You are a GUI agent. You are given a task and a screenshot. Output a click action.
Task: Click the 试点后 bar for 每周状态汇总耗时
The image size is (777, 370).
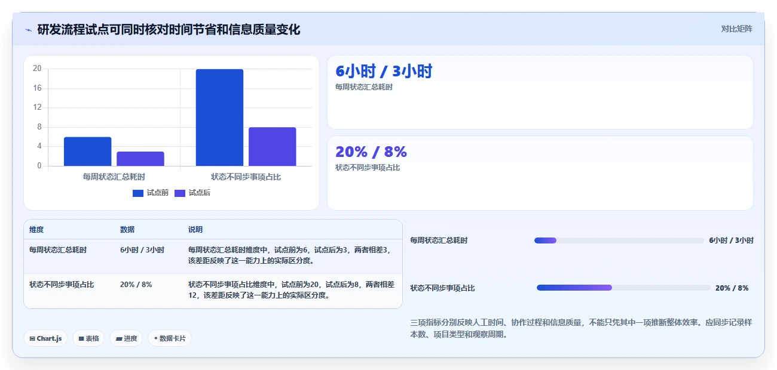tap(140, 159)
